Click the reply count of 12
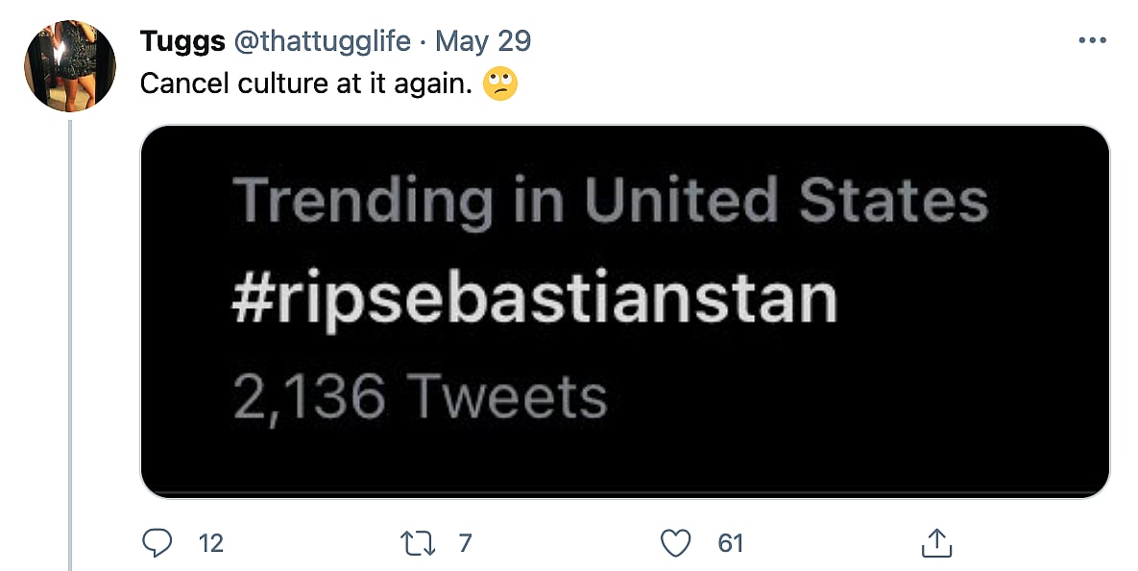Image resolution: width=1138 pixels, height=571 pixels. [210, 544]
